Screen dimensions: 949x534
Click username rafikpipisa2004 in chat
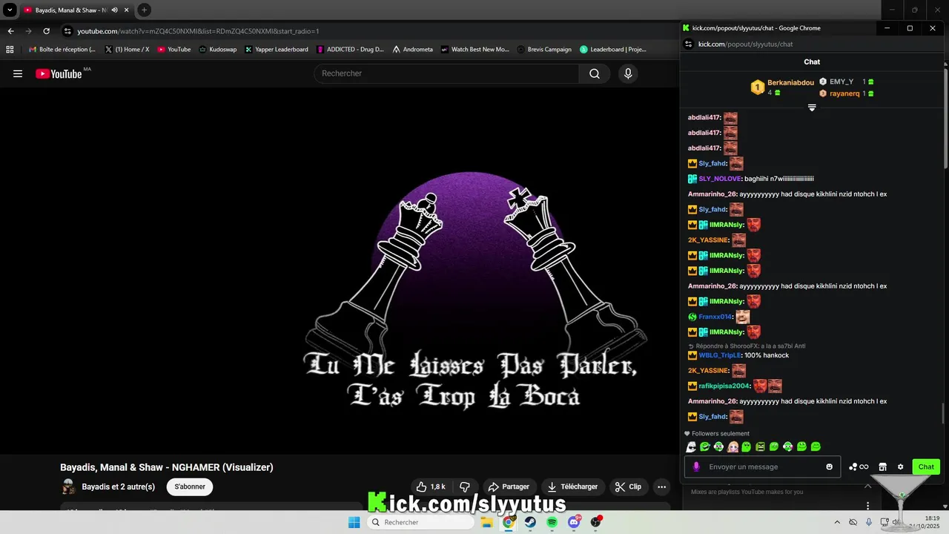(724, 386)
